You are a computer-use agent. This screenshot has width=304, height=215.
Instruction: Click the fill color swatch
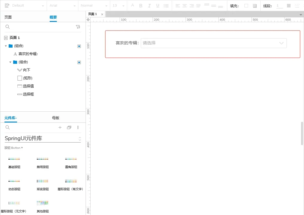pyautogui.click(x=246, y=6)
